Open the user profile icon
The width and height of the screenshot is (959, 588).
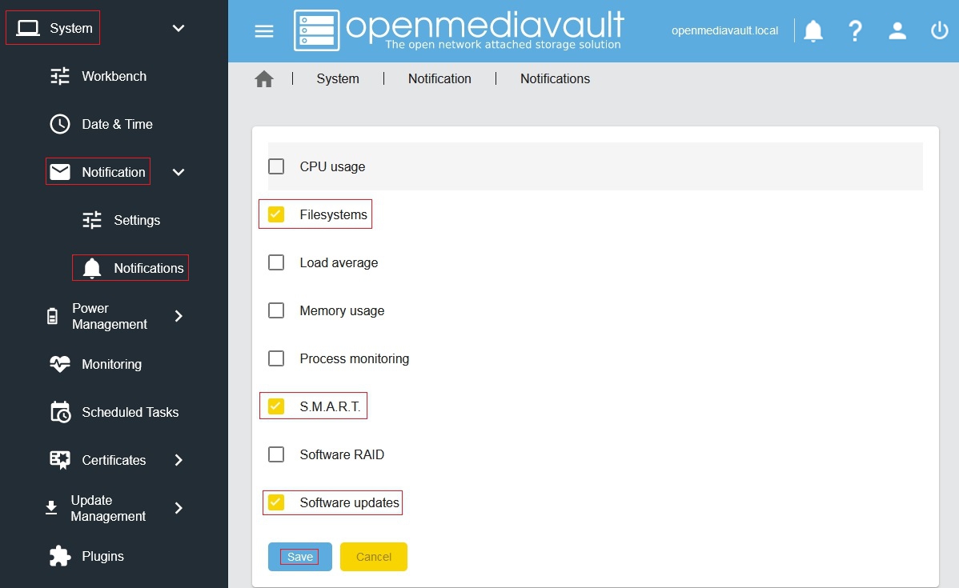pyautogui.click(x=897, y=31)
